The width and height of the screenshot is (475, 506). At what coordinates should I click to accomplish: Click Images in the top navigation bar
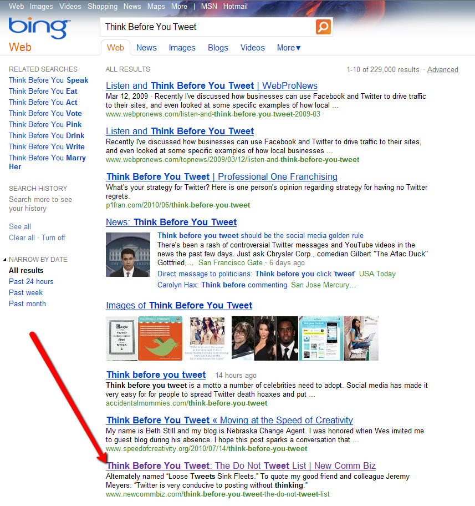pyautogui.click(x=41, y=6)
